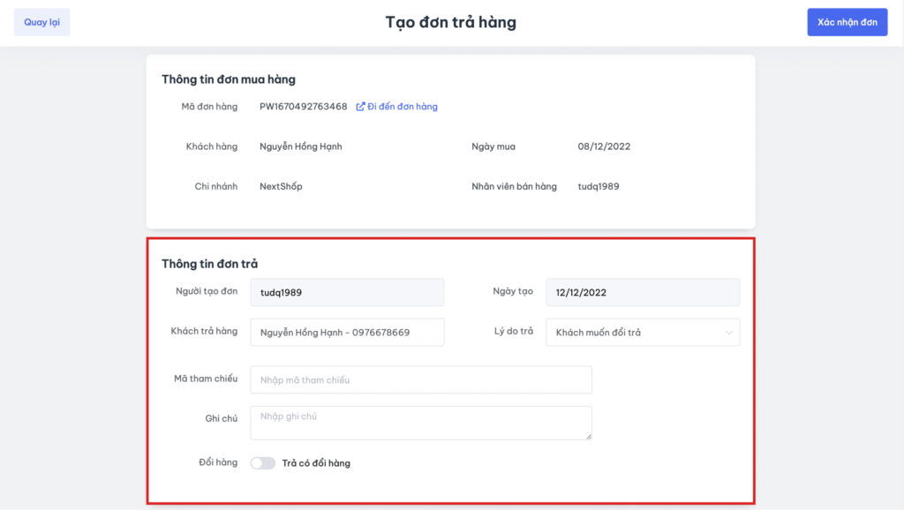Click the external link icon beside order code
This screenshot has height=510, width=904.
point(360,107)
